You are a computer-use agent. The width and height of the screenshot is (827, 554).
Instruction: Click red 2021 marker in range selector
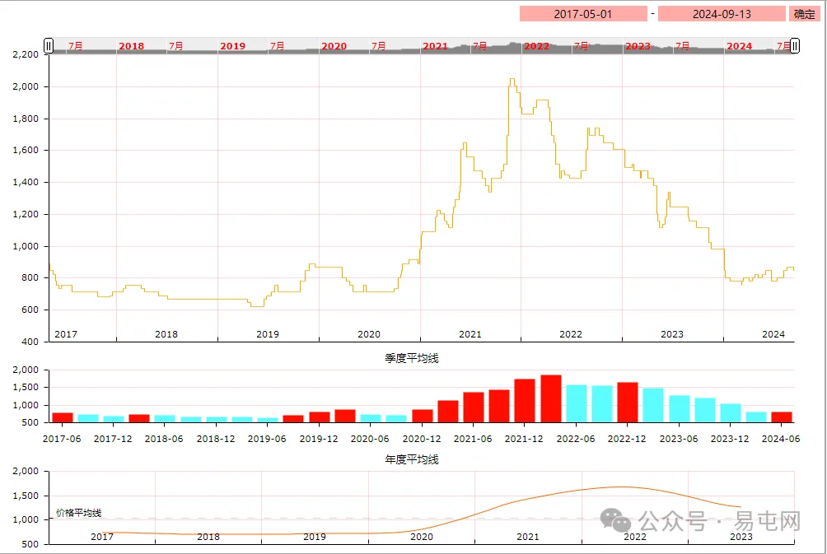(435, 46)
